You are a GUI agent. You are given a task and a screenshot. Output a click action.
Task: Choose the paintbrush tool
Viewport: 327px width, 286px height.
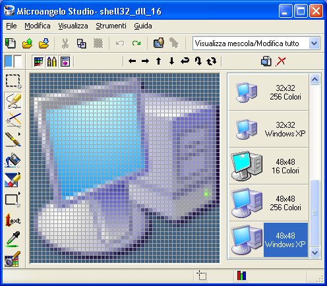(x=12, y=140)
